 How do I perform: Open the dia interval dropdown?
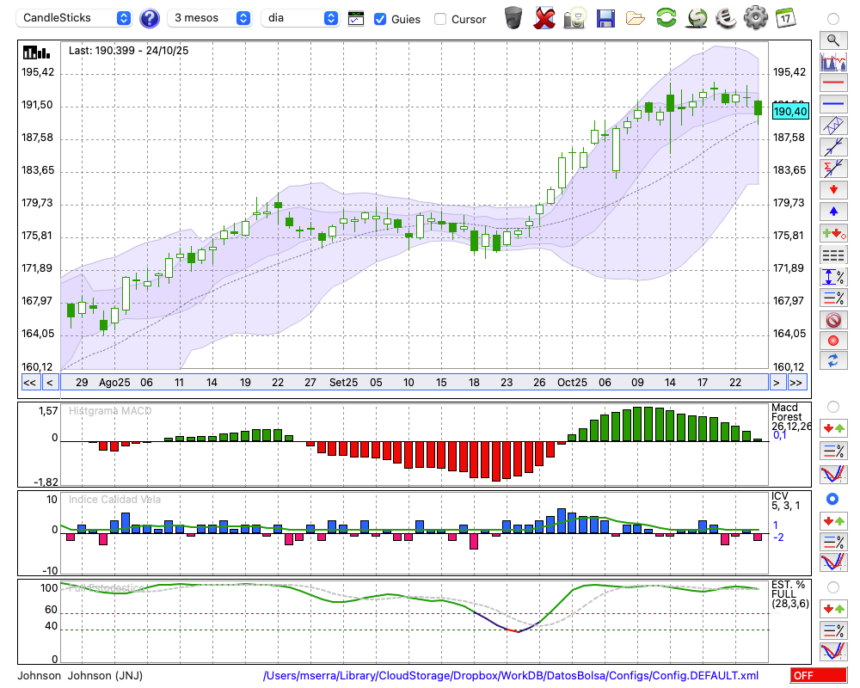click(300, 18)
